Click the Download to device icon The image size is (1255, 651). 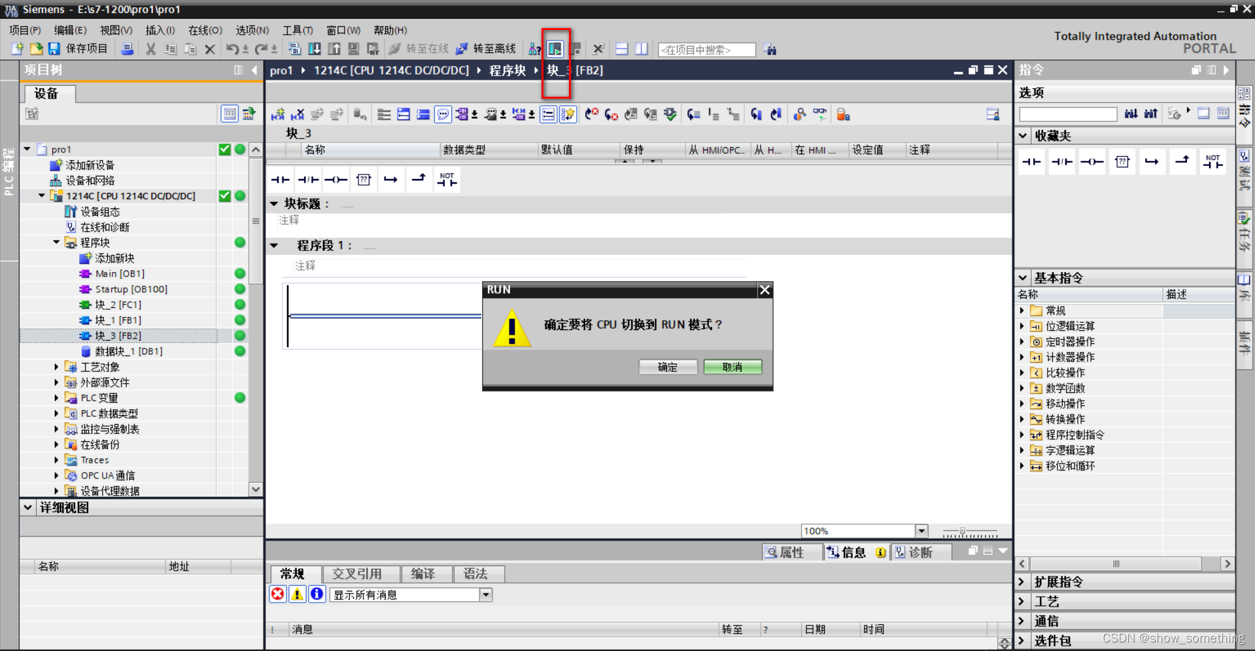315,49
